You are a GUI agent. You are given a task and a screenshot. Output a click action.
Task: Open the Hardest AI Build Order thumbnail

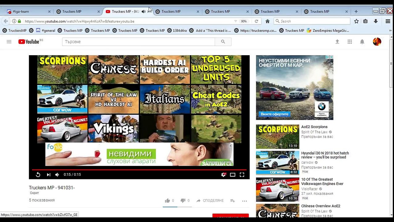click(165, 69)
